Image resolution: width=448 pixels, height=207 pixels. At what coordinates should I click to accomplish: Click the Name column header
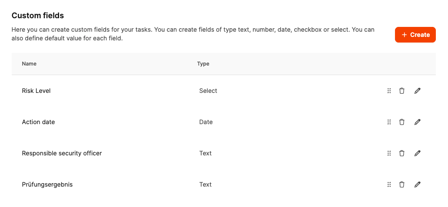29,64
